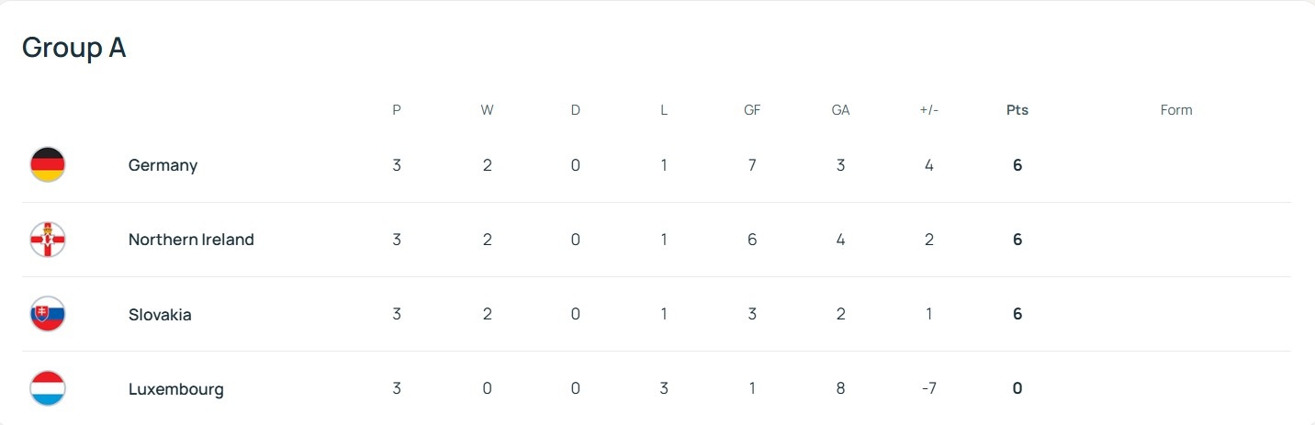Viewport: 1315px width, 425px height.
Task: Open the Luxembourg team link
Action: coord(175,388)
